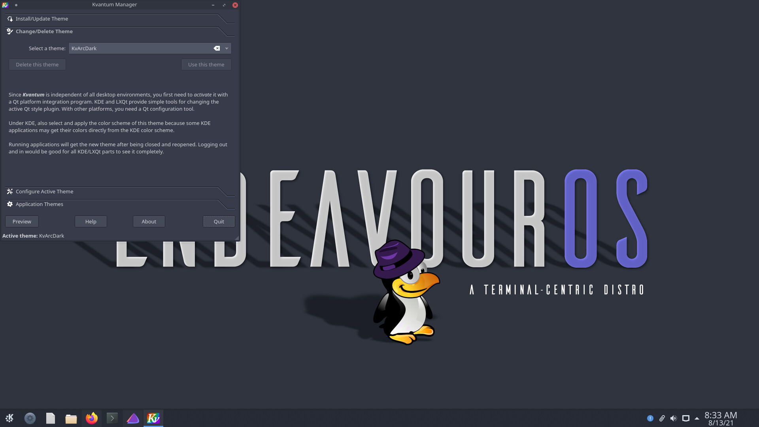This screenshot has width=759, height=427.
Task: Click the blue notification alert tray icon
Action: tap(650, 418)
